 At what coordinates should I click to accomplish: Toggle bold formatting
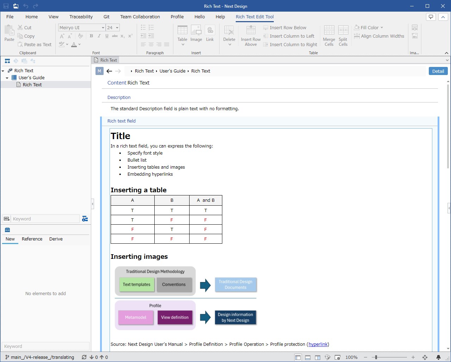pos(91,36)
